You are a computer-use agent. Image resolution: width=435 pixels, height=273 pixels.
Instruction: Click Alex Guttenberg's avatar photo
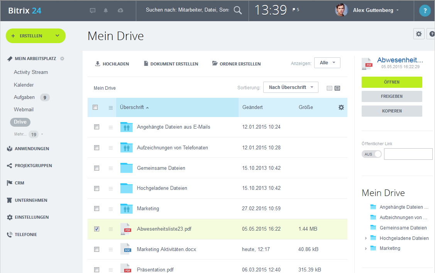pyautogui.click(x=342, y=10)
